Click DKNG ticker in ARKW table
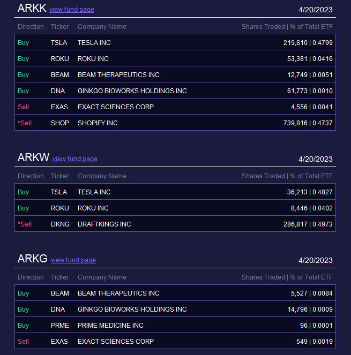Image resolution: width=351 pixels, height=355 pixels. (x=60, y=224)
